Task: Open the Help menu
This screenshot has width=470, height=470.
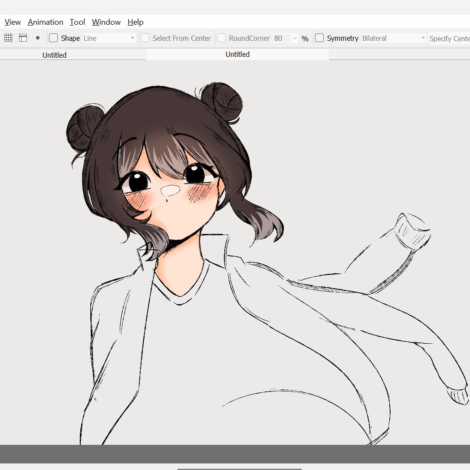Action: 135,22
